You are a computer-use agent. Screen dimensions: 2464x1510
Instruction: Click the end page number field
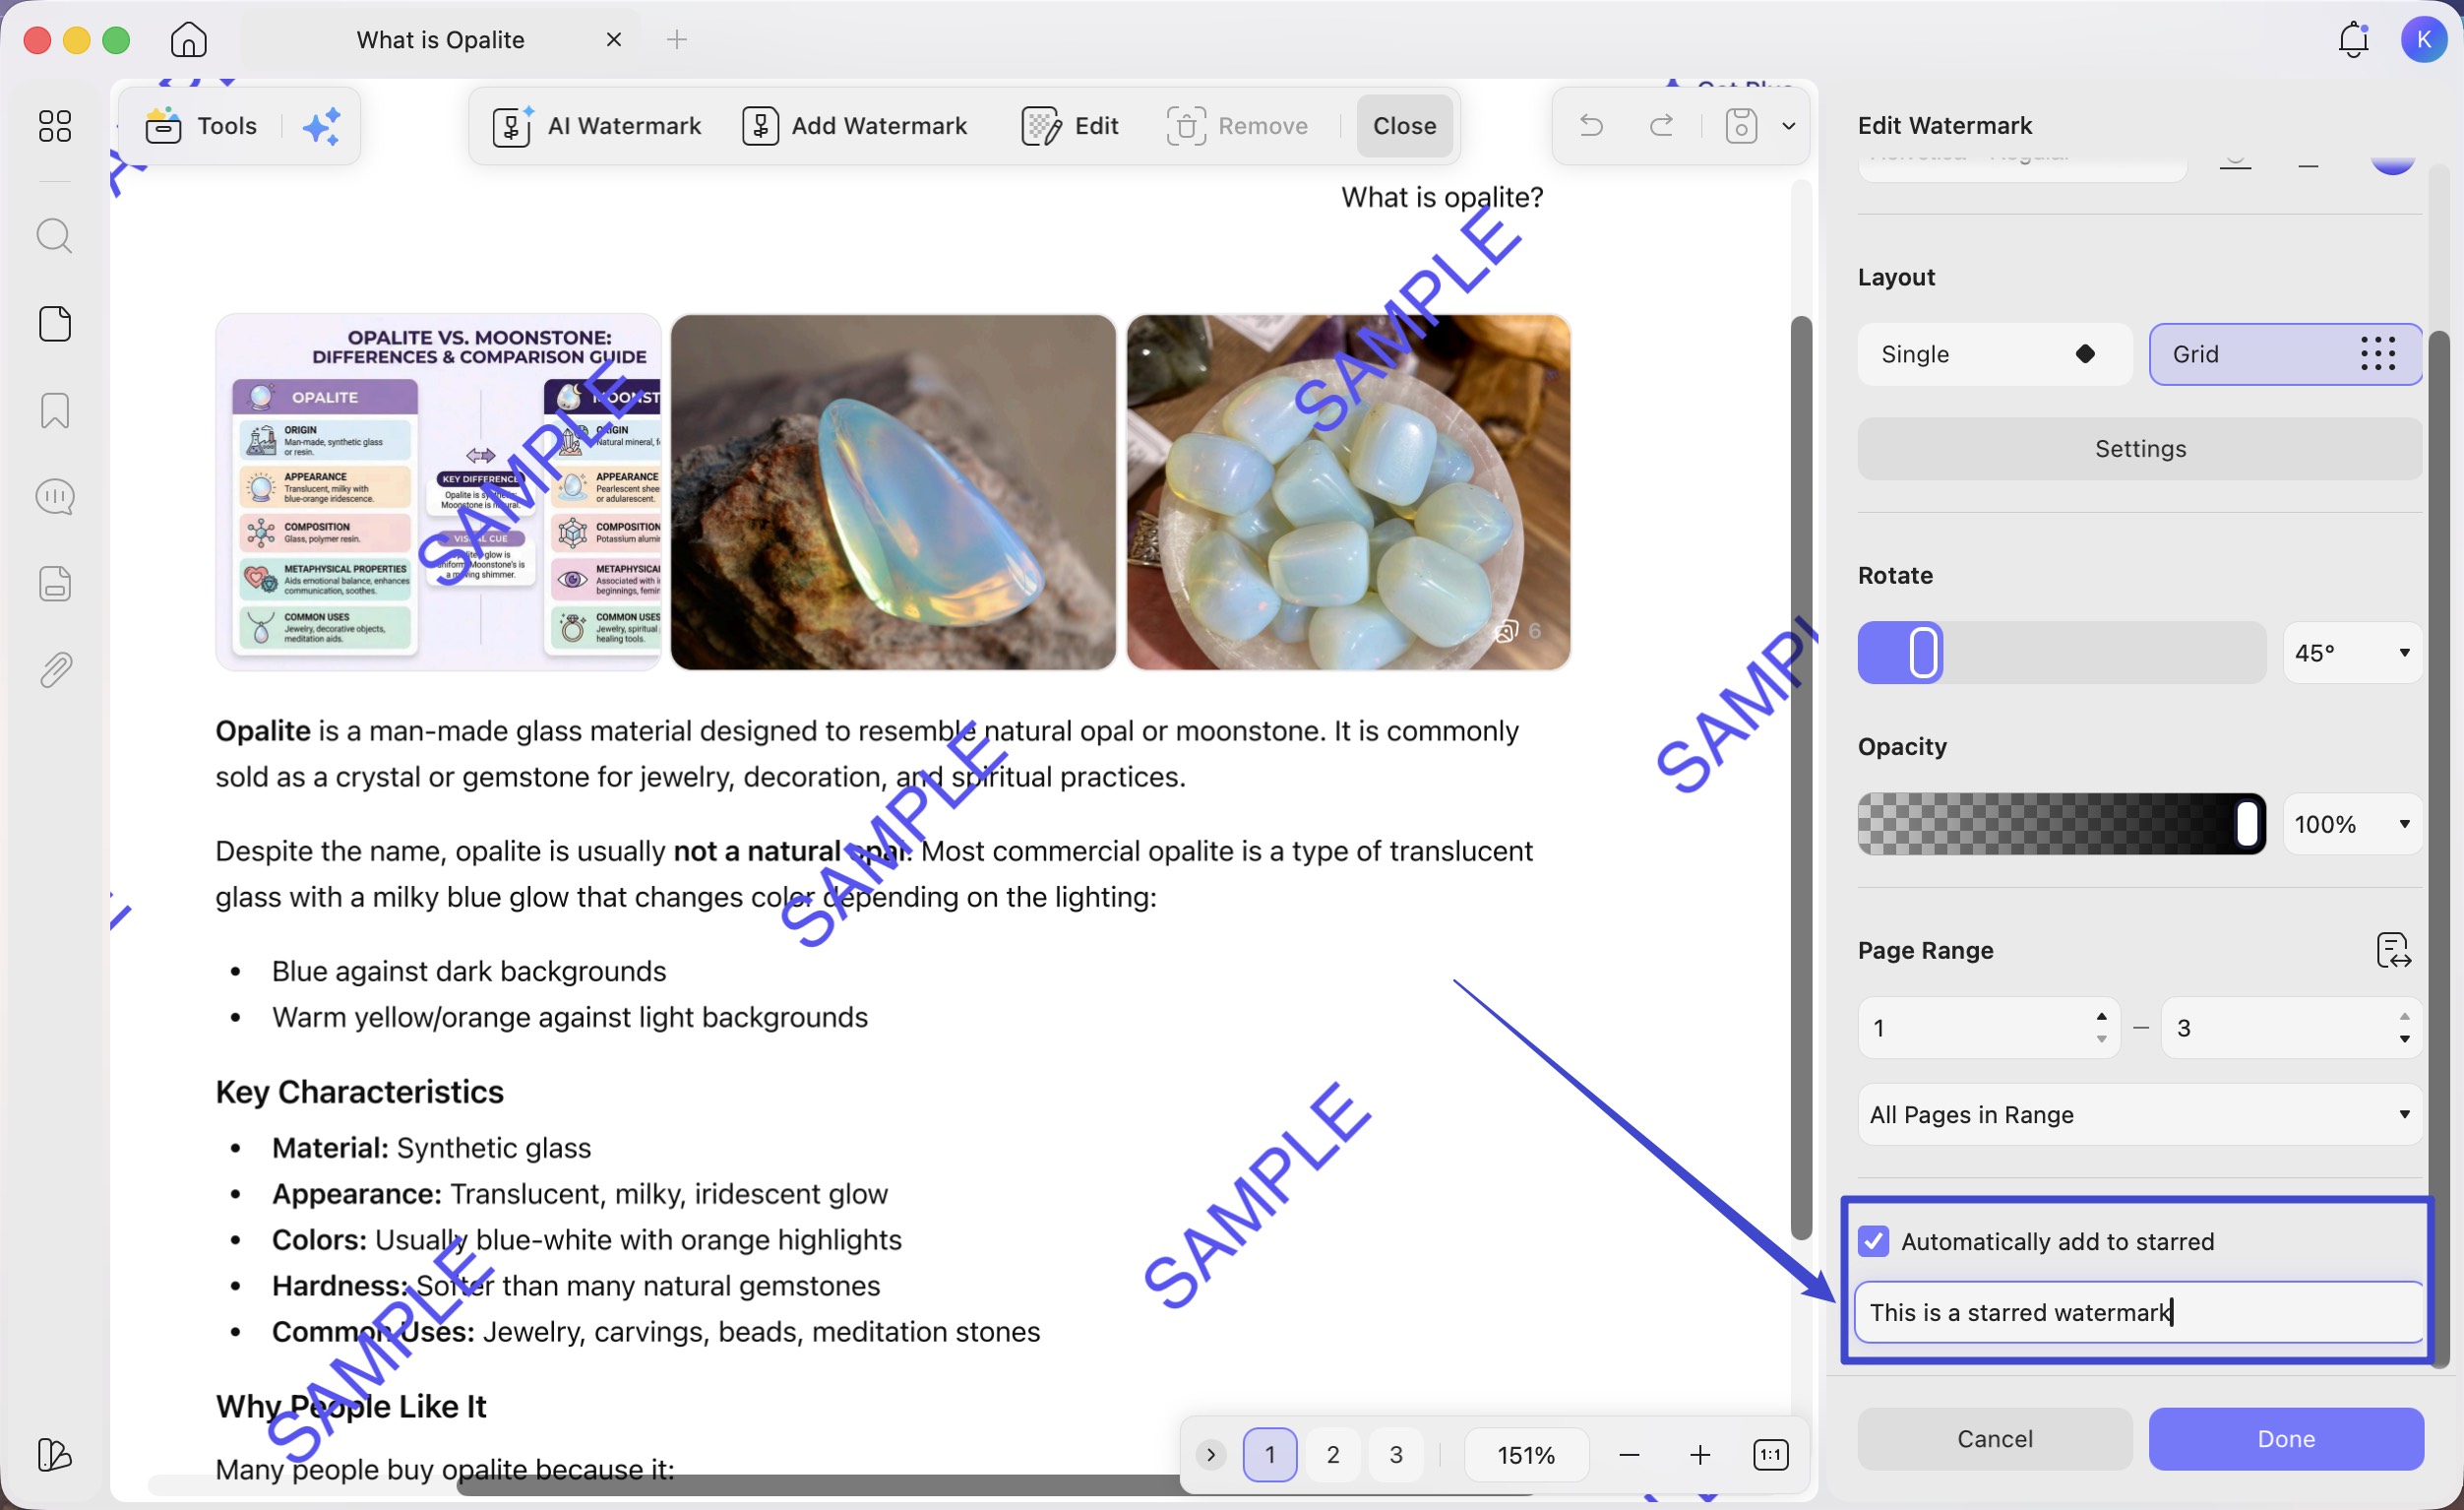click(x=2292, y=1028)
